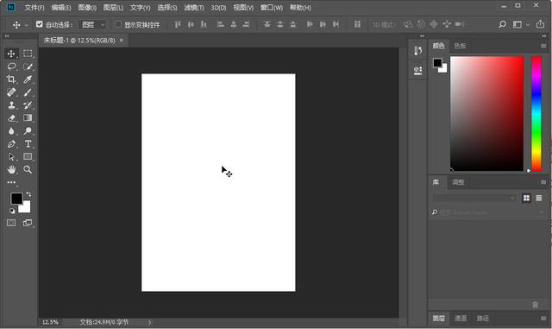Open the History panel icon
The image size is (552, 329).
click(x=417, y=51)
